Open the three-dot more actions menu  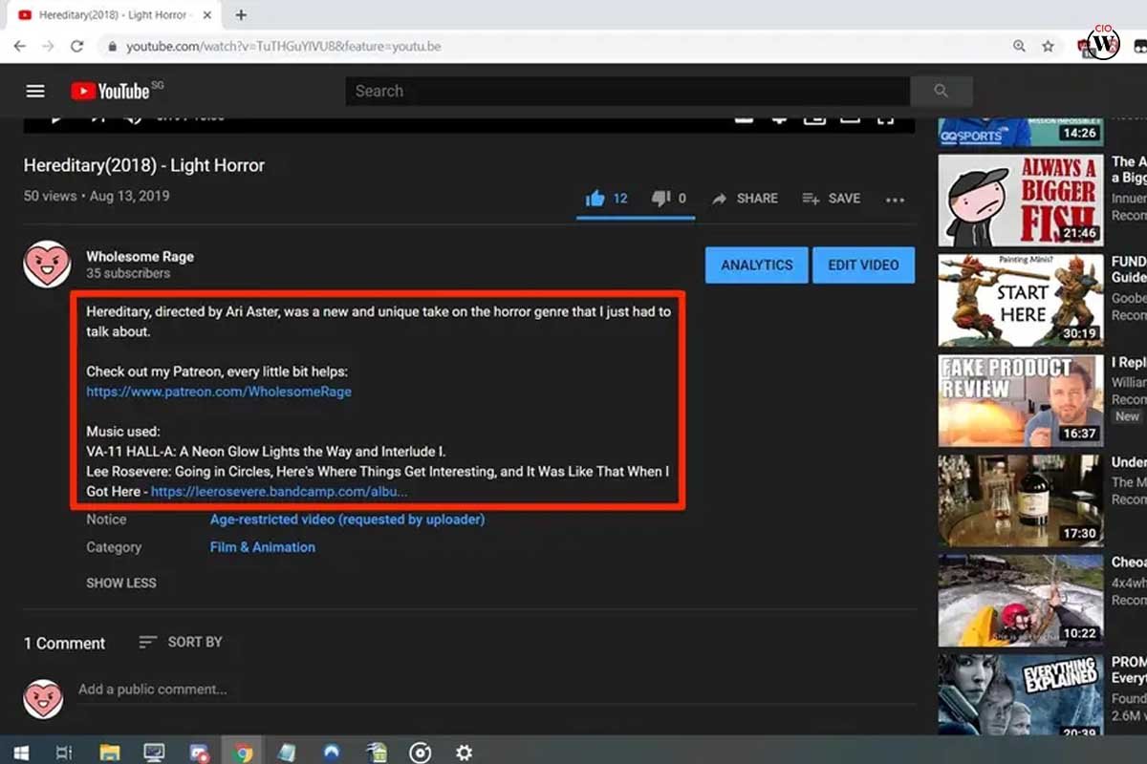(x=895, y=200)
